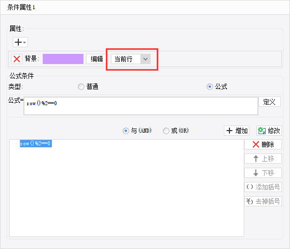
Task: Remove the background property with red X
Action: (x=17, y=59)
